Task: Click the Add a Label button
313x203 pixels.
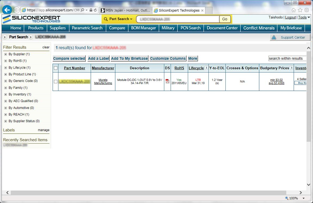Action: (x=98, y=58)
